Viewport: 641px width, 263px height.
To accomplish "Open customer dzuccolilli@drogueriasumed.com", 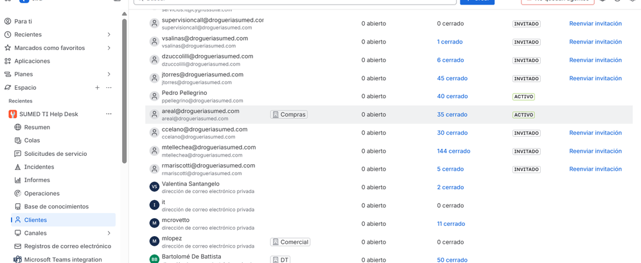I will [x=207, y=56].
